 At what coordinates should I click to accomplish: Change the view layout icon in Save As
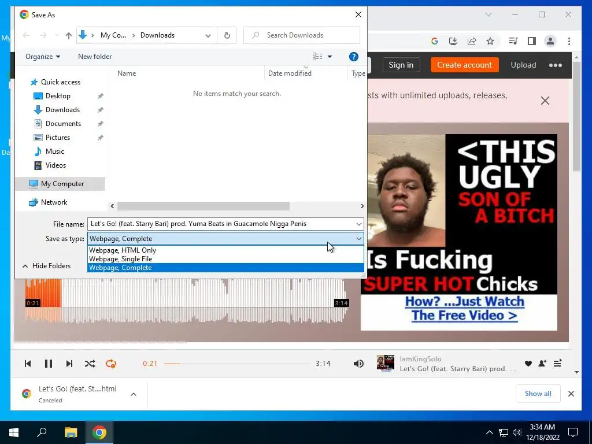point(317,57)
